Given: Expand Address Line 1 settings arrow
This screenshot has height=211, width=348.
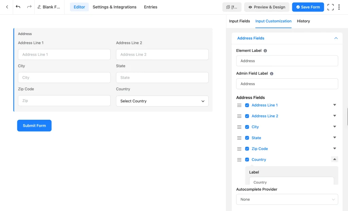Looking at the screenshot, I should click(x=334, y=105).
